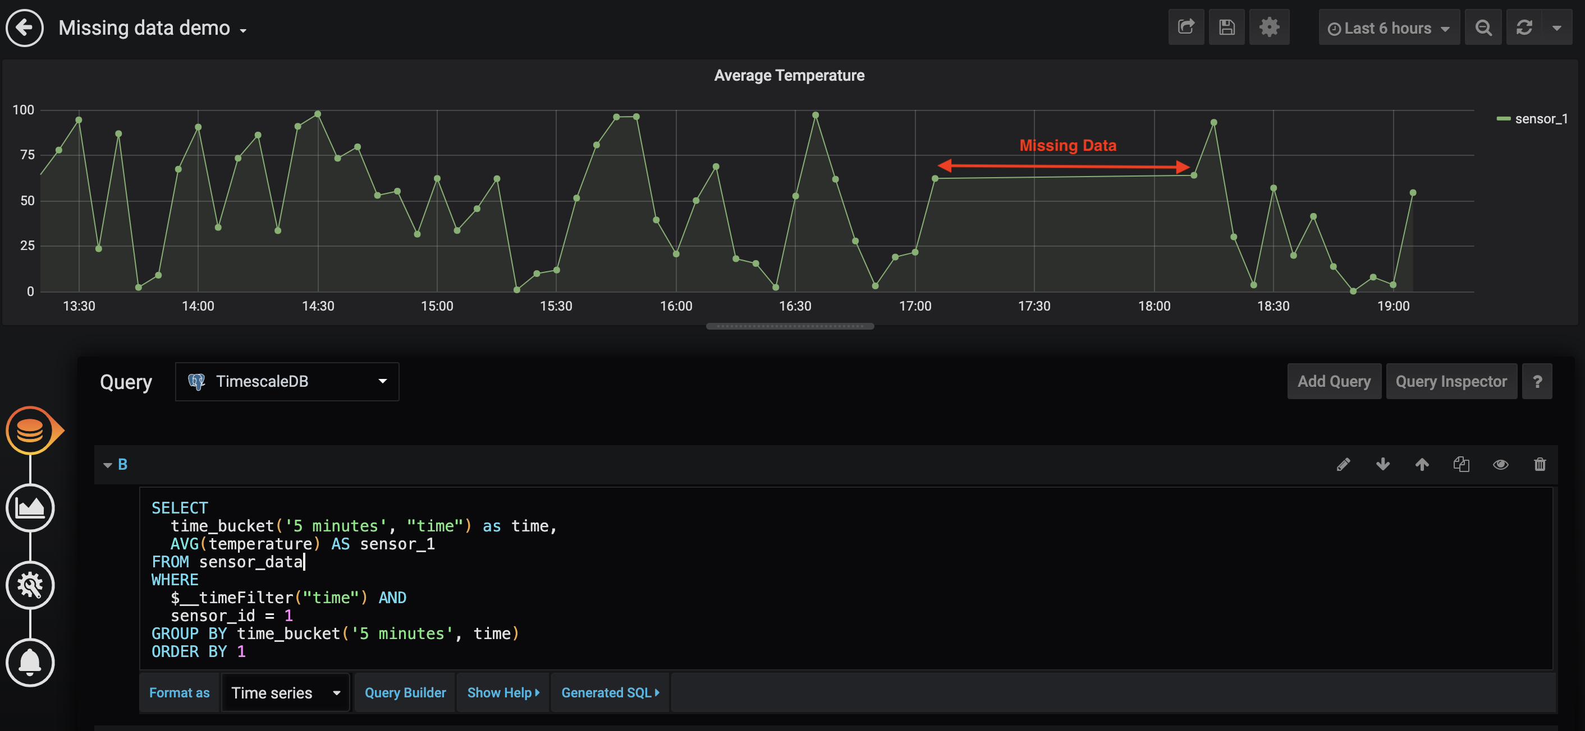Click the analytics panel sidebar icon
This screenshot has height=731, width=1585.
pos(30,508)
